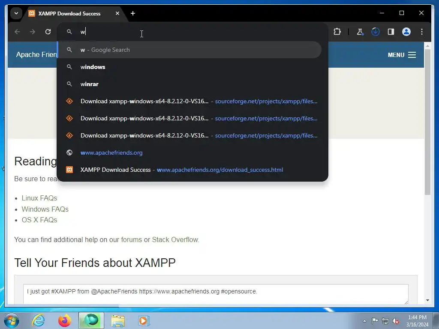Follow the forums link

click(x=131, y=240)
